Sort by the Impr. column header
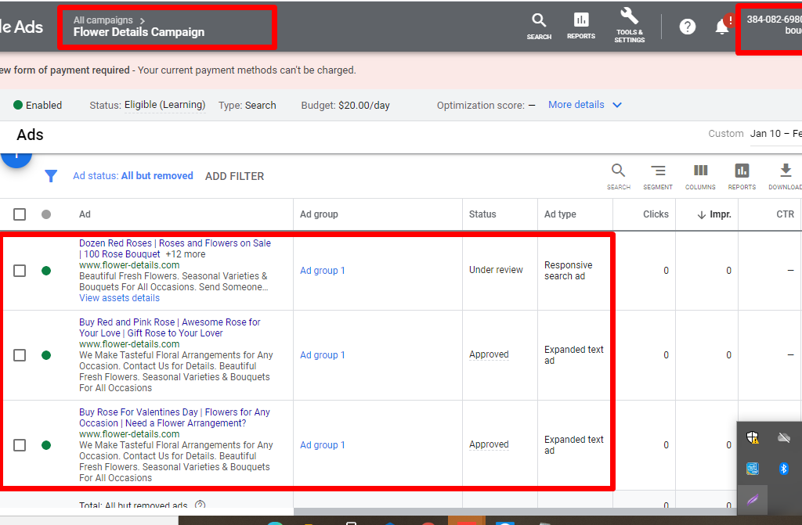Screen dimensions: 802x525 (x=714, y=214)
